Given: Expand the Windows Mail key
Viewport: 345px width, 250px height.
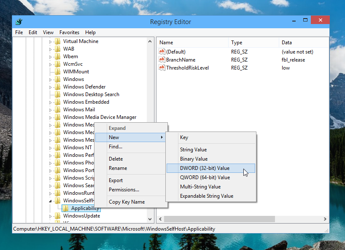Looking at the screenshot, I should [50, 110].
